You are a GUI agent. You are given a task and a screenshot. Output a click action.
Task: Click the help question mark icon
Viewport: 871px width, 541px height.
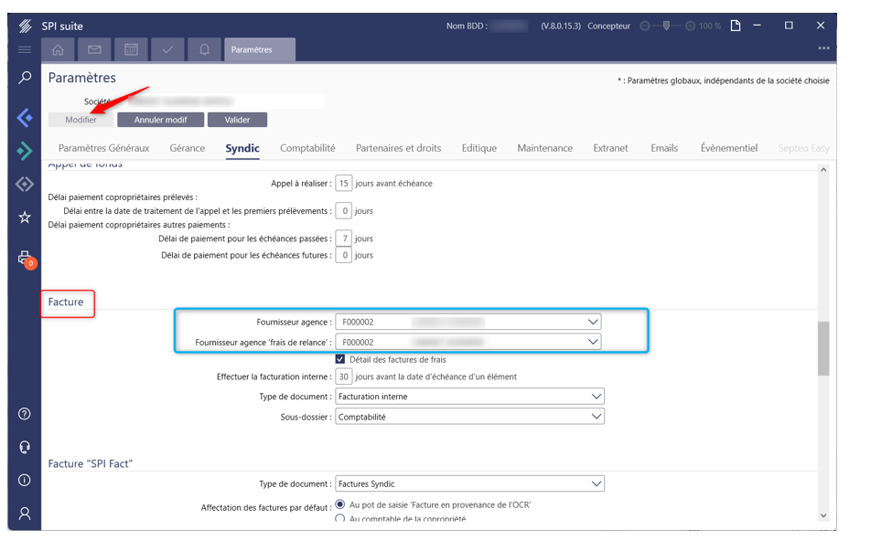pos(25,414)
